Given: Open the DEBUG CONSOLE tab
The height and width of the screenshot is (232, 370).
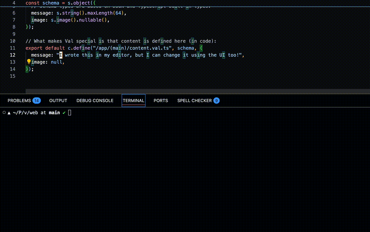Looking at the screenshot, I should click(95, 100).
